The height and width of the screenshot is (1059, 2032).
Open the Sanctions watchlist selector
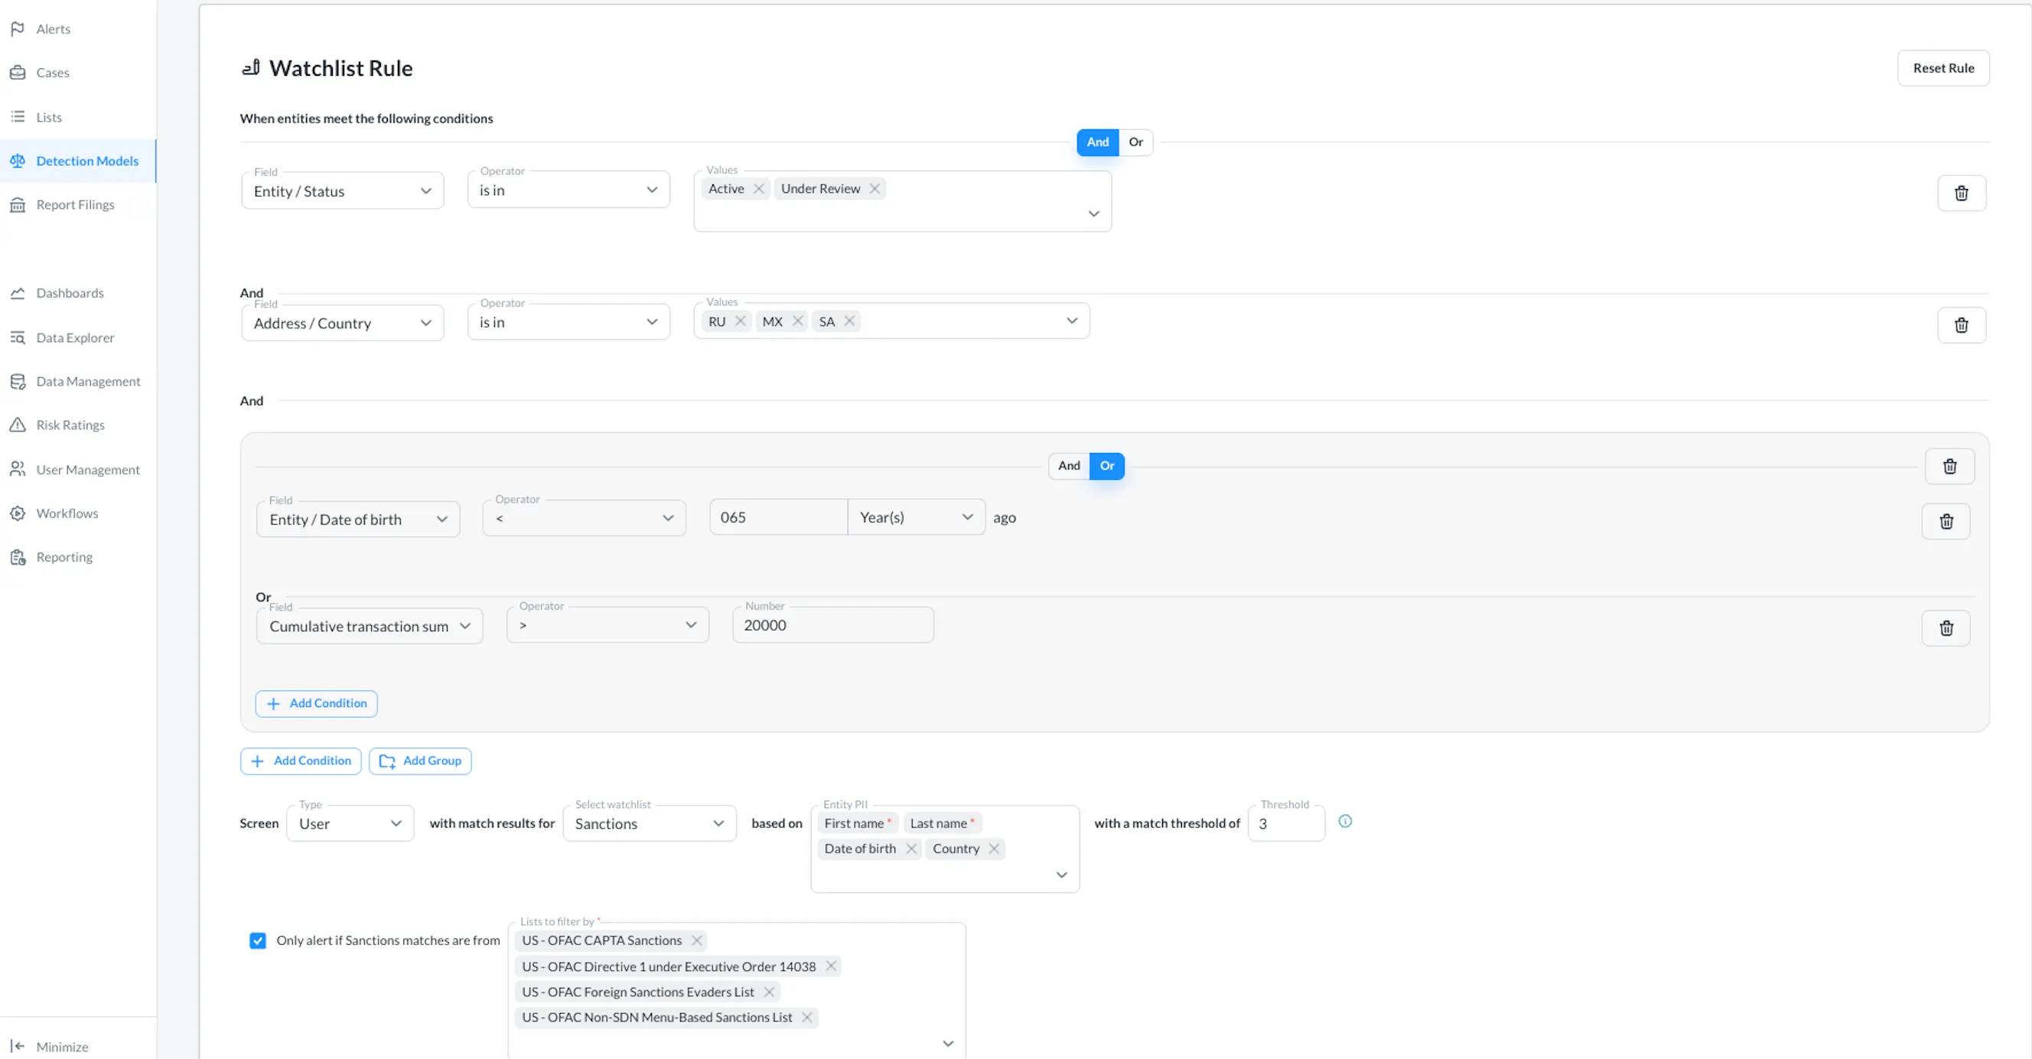[650, 824]
